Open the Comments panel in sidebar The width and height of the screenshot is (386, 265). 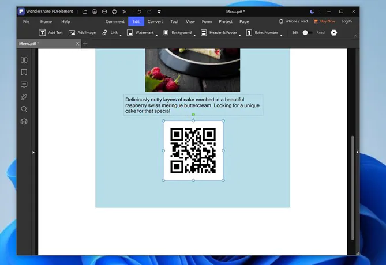point(24,85)
